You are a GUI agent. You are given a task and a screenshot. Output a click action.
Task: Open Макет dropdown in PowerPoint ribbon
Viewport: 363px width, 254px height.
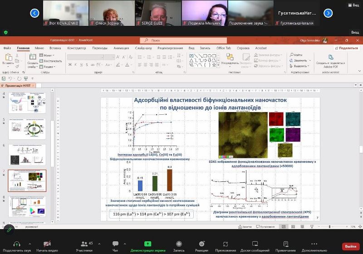coord(47,55)
